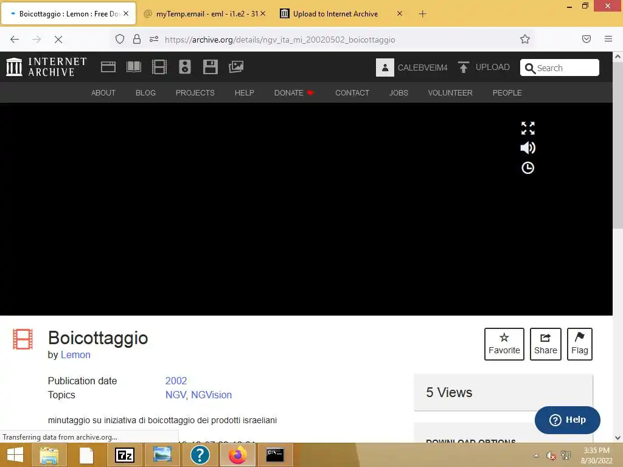Image resolution: width=623 pixels, height=467 pixels.
Task: Open the HELP menu item
Action: click(245, 93)
